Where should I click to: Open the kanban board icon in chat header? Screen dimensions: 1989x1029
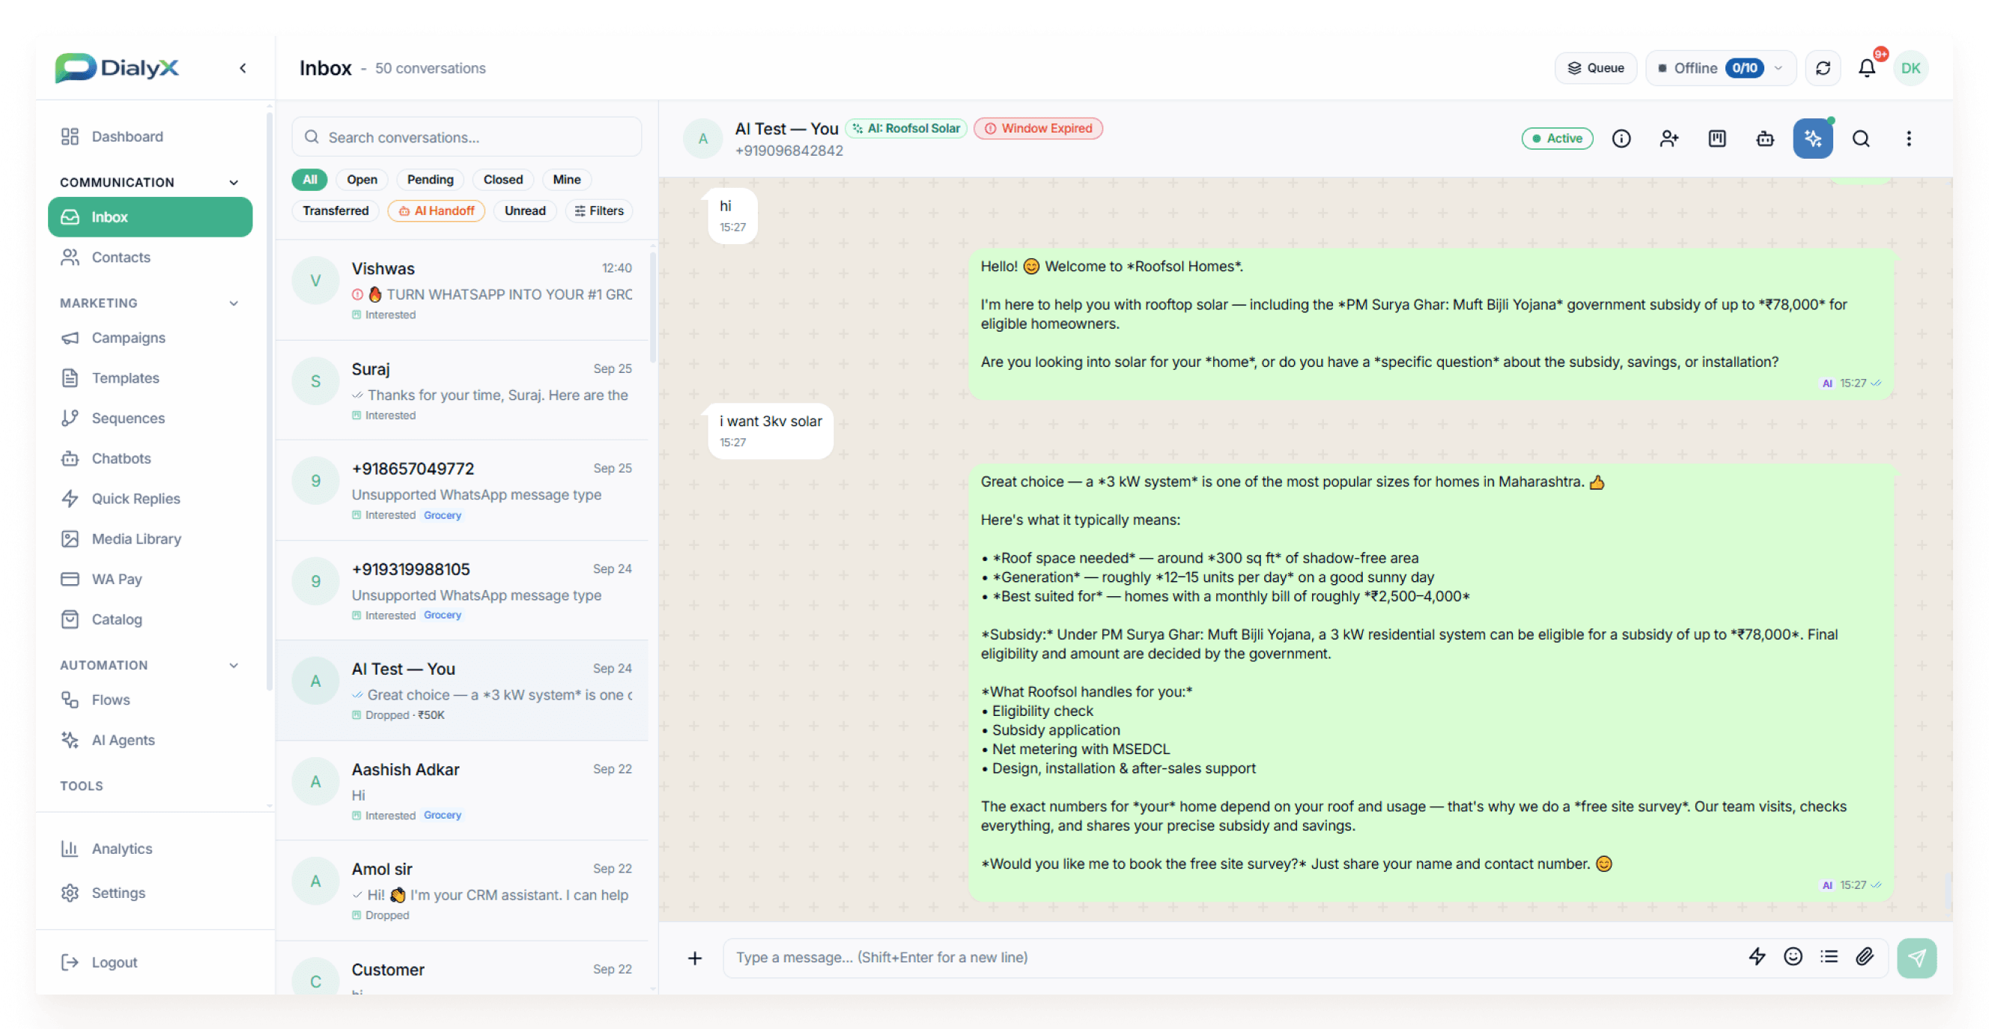click(x=1716, y=139)
